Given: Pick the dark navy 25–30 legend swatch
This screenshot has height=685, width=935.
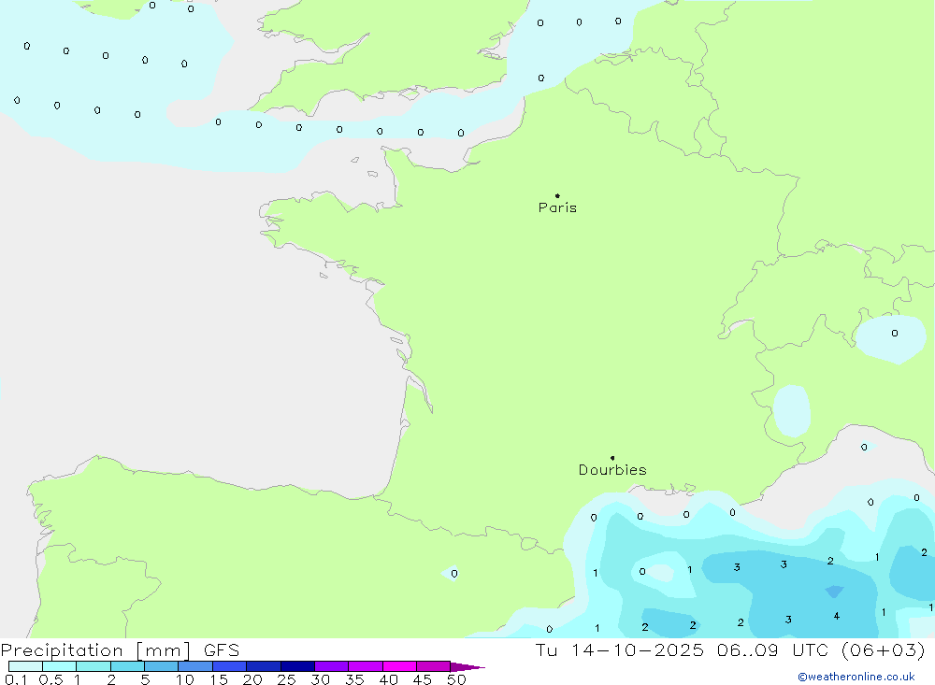Looking at the screenshot, I should click(297, 666).
